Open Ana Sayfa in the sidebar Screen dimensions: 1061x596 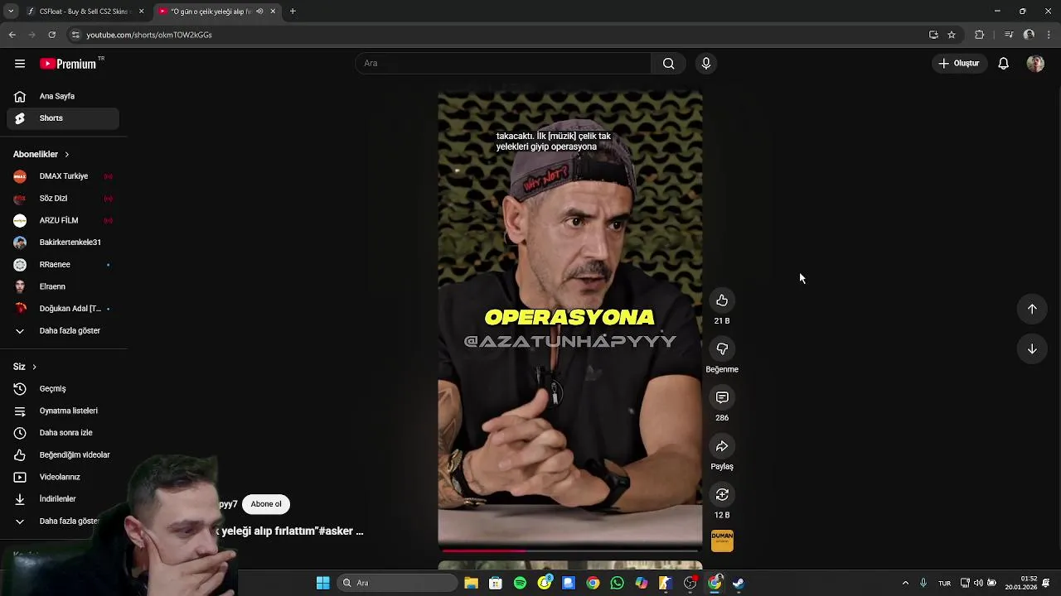63,96
